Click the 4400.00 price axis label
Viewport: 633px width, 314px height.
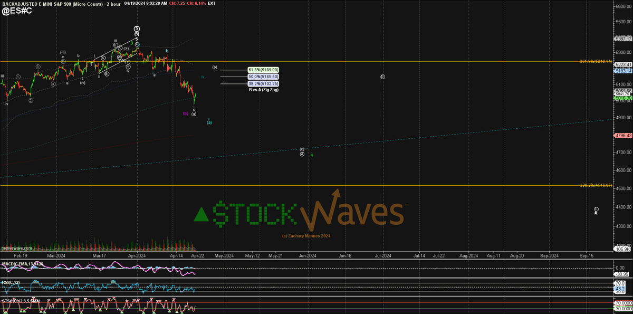point(623,207)
